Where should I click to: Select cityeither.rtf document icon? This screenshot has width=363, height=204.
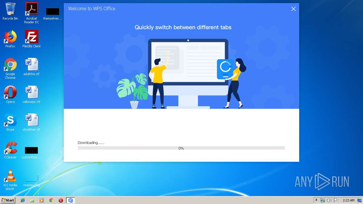[31, 122]
